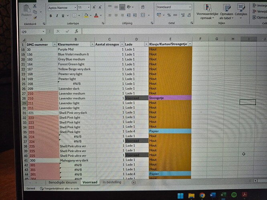Open Celstijlen cell styles gallery
267x200 pixels.
[x=241, y=13]
